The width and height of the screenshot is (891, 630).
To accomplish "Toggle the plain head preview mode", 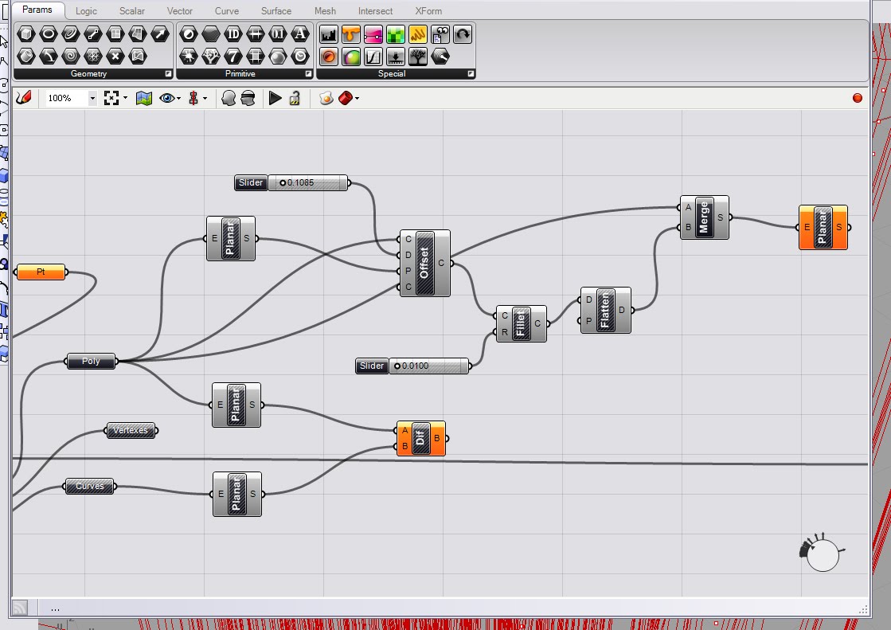I will [229, 99].
